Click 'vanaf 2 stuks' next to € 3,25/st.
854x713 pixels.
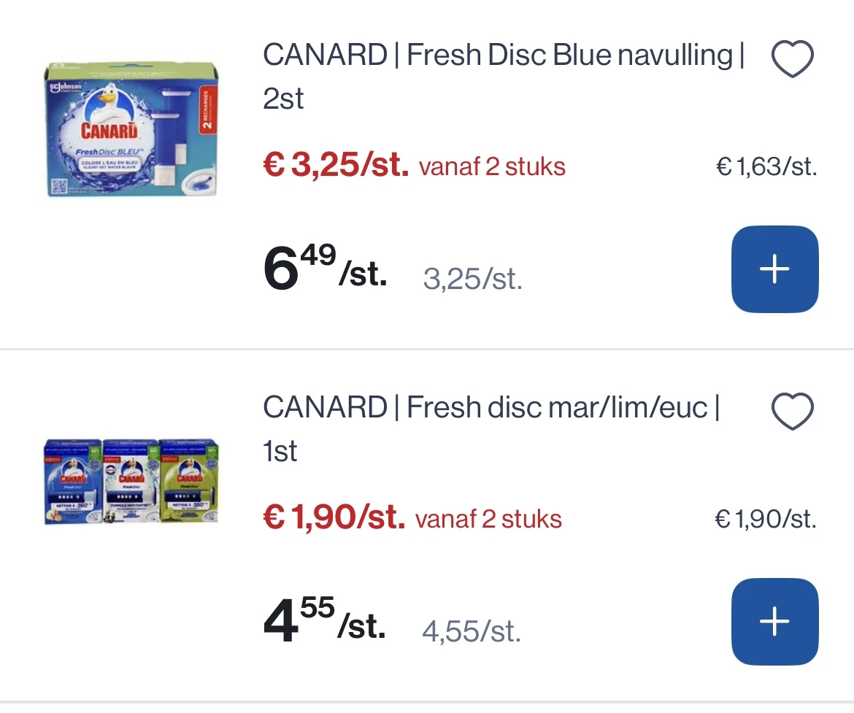(492, 167)
